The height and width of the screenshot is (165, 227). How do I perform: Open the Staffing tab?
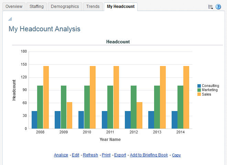pos(36,7)
